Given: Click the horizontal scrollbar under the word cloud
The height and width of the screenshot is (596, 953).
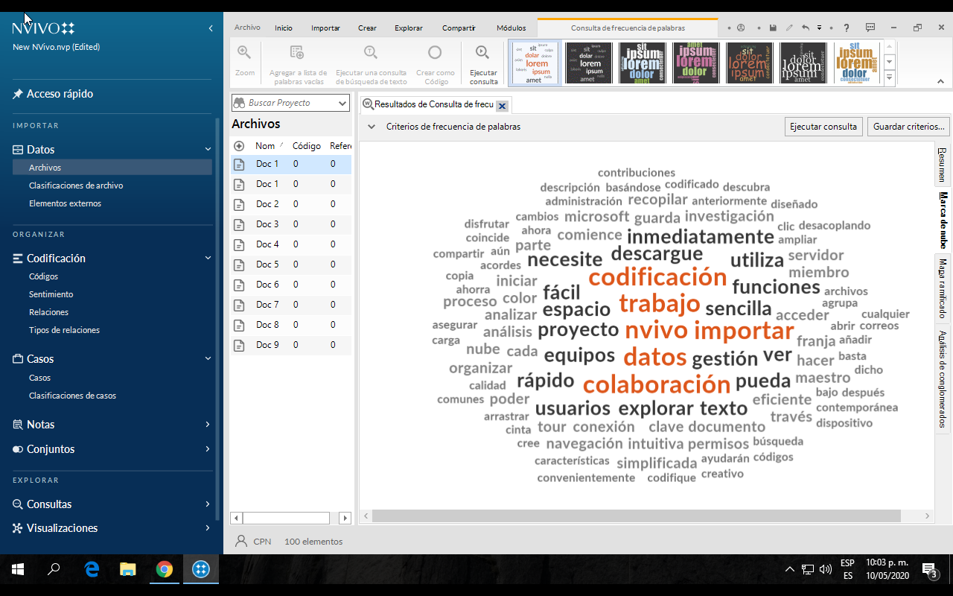Looking at the screenshot, I should pos(637,516).
